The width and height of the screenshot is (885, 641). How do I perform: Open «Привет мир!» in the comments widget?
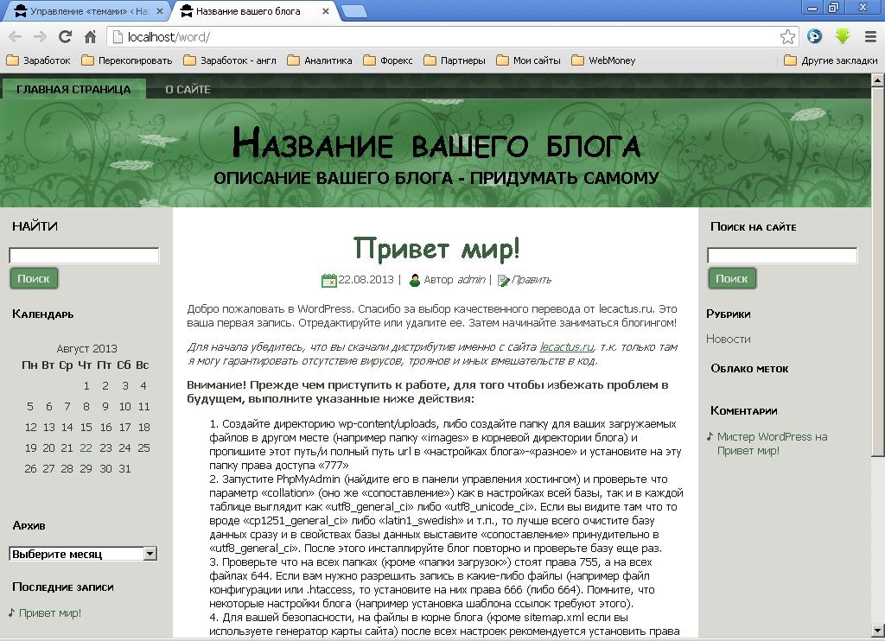pos(748,451)
